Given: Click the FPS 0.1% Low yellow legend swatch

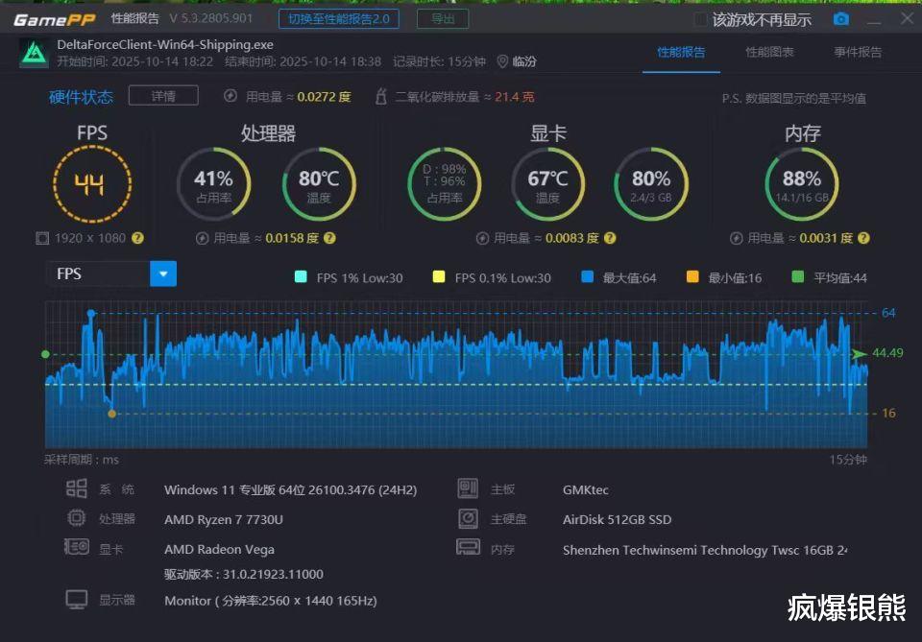Looking at the screenshot, I should click(439, 276).
